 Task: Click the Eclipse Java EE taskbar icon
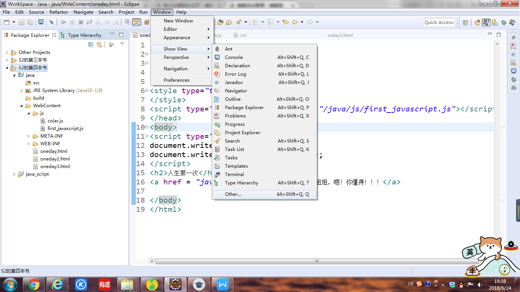click(175, 284)
